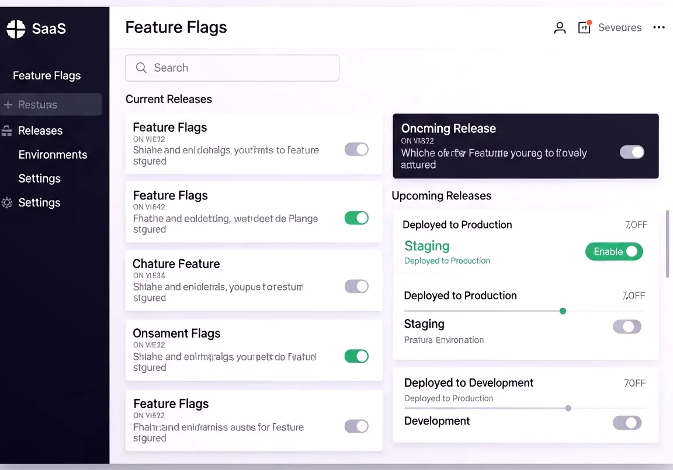Viewport: 673px width, 470px height.
Task: Click the 70FF value beside Deployed to Development
Action: pos(634,383)
